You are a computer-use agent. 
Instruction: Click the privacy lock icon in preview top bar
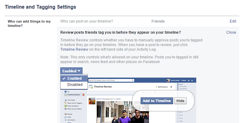[189, 80]
